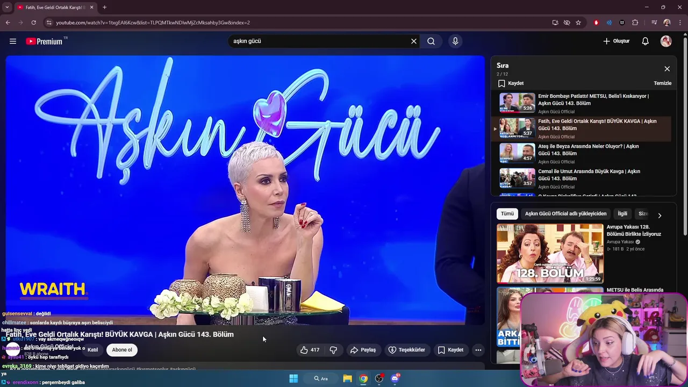Close the Sıra queue panel
The height and width of the screenshot is (387, 688).
(x=667, y=69)
